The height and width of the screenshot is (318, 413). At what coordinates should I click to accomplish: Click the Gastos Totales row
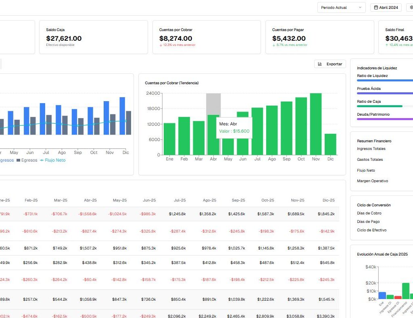[385, 160]
